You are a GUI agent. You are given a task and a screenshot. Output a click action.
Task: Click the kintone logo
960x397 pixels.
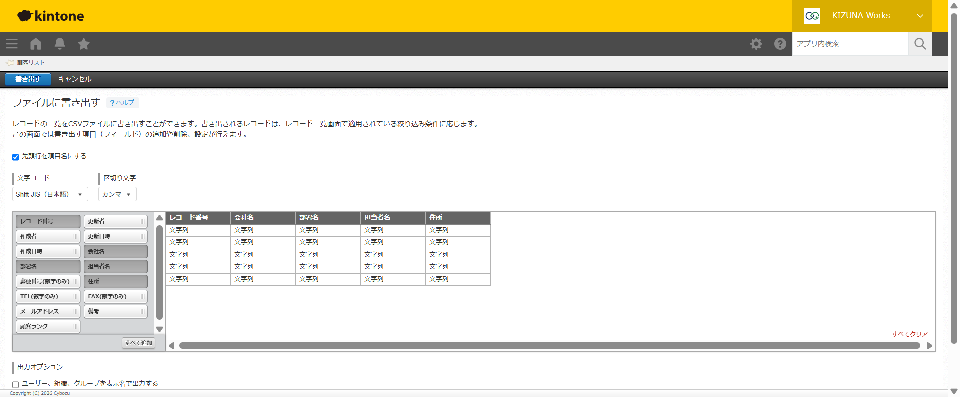[x=51, y=16]
